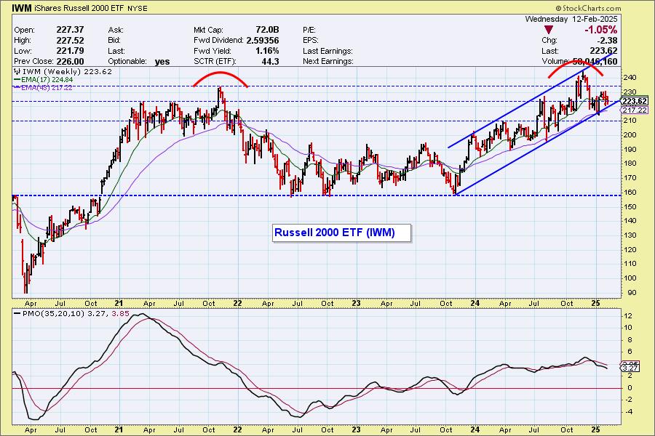Click year 23 on price panel time axis
Image resolution: width=655 pixels, height=436 pixels.
click(356, 303)
